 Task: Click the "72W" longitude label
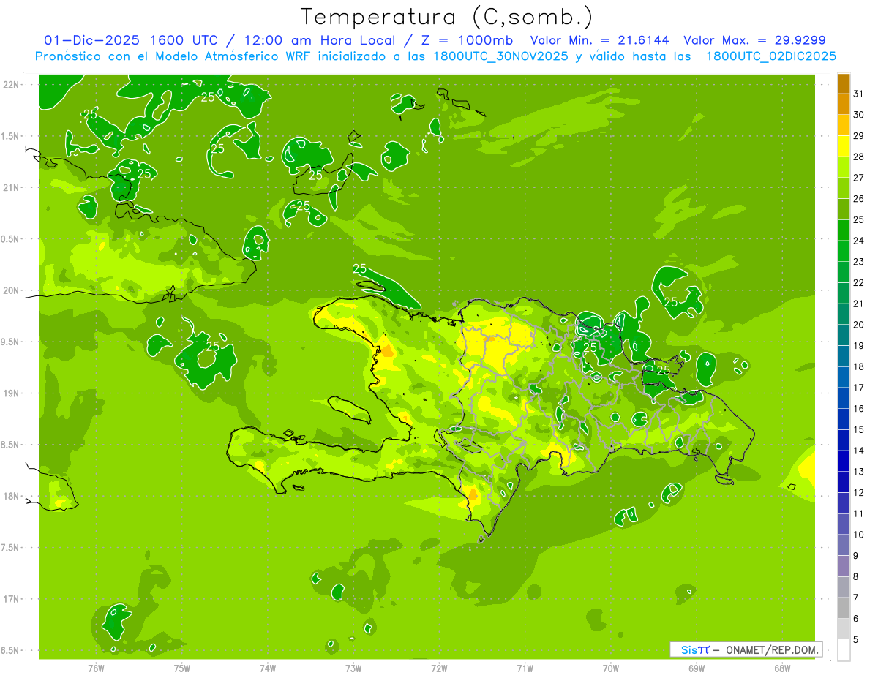tap(439, 668)
